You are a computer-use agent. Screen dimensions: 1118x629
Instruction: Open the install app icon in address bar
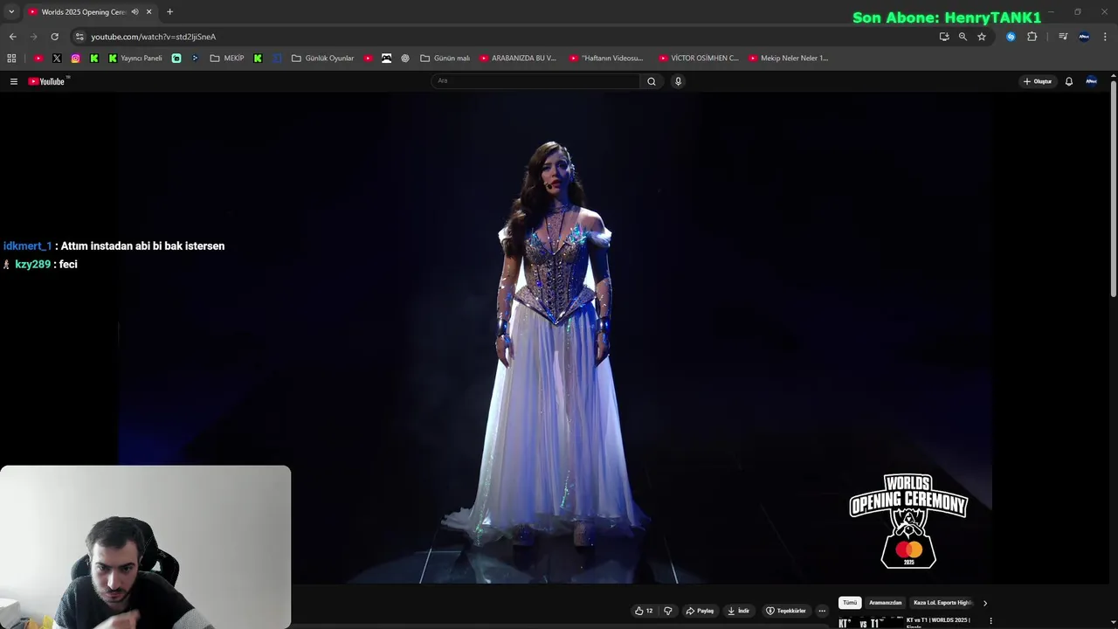[x=944, y=37]
